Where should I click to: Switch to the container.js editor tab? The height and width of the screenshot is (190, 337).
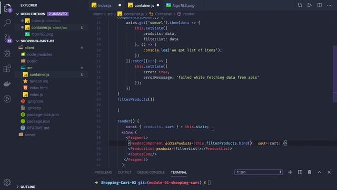pos(144,5)
